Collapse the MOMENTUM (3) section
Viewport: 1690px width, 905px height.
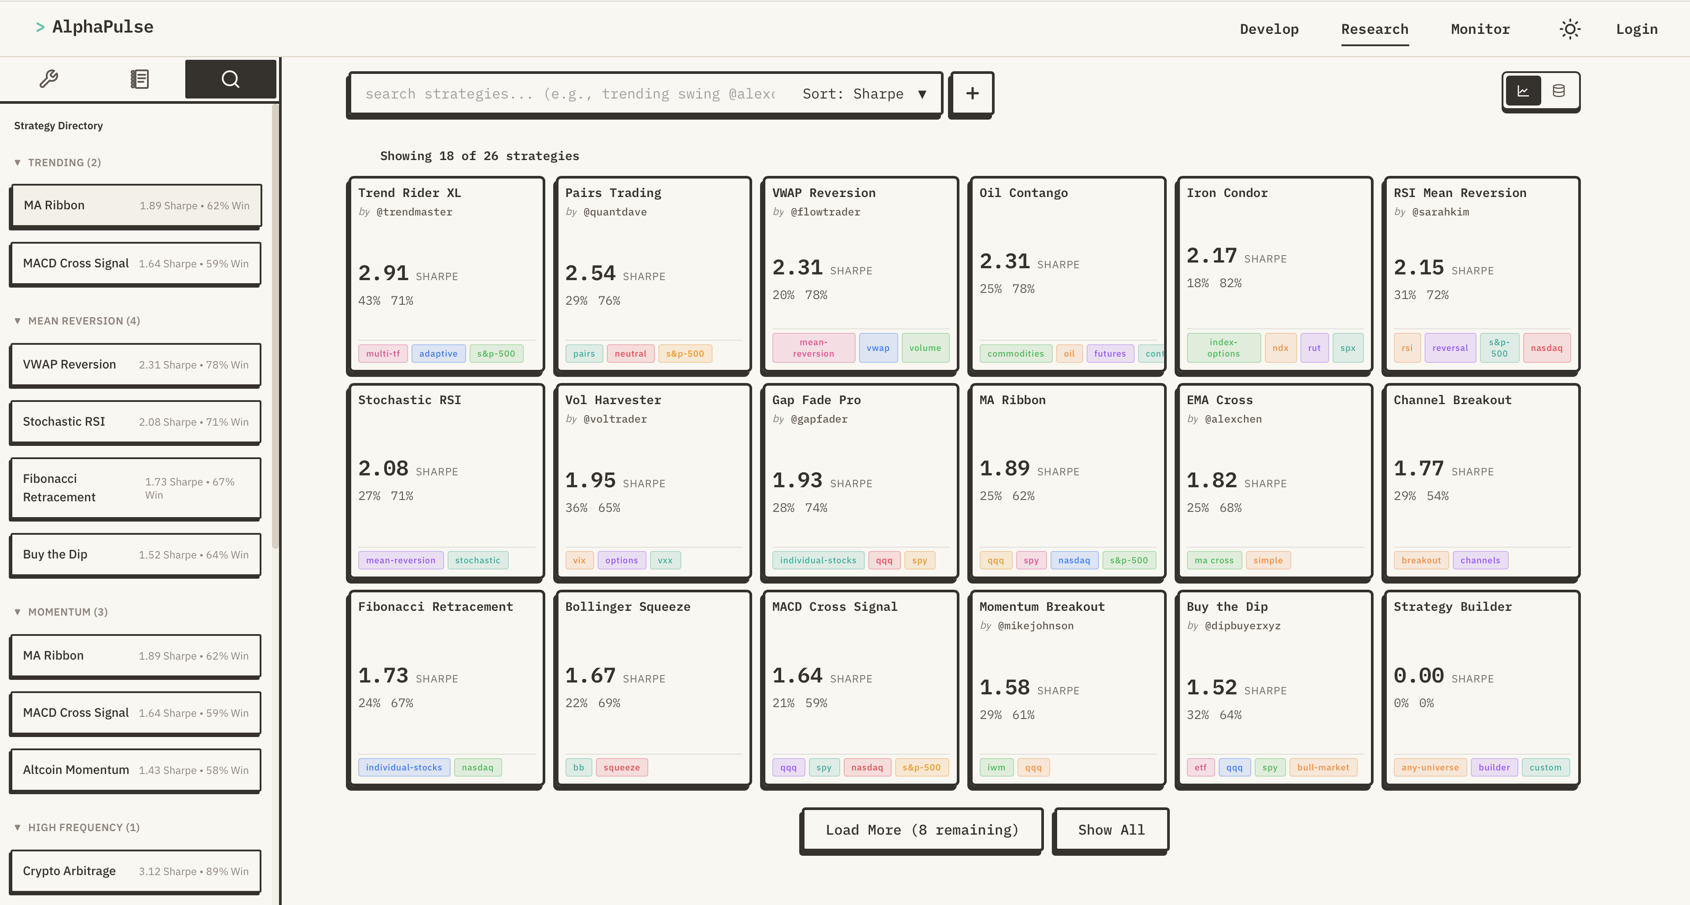click(x=61, y=612)
